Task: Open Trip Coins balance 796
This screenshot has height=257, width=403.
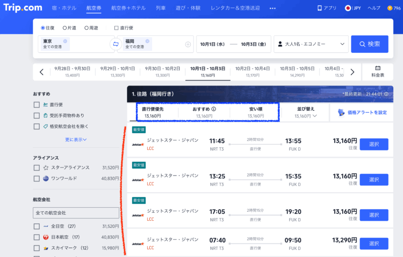Action: (x=394, y=8)
